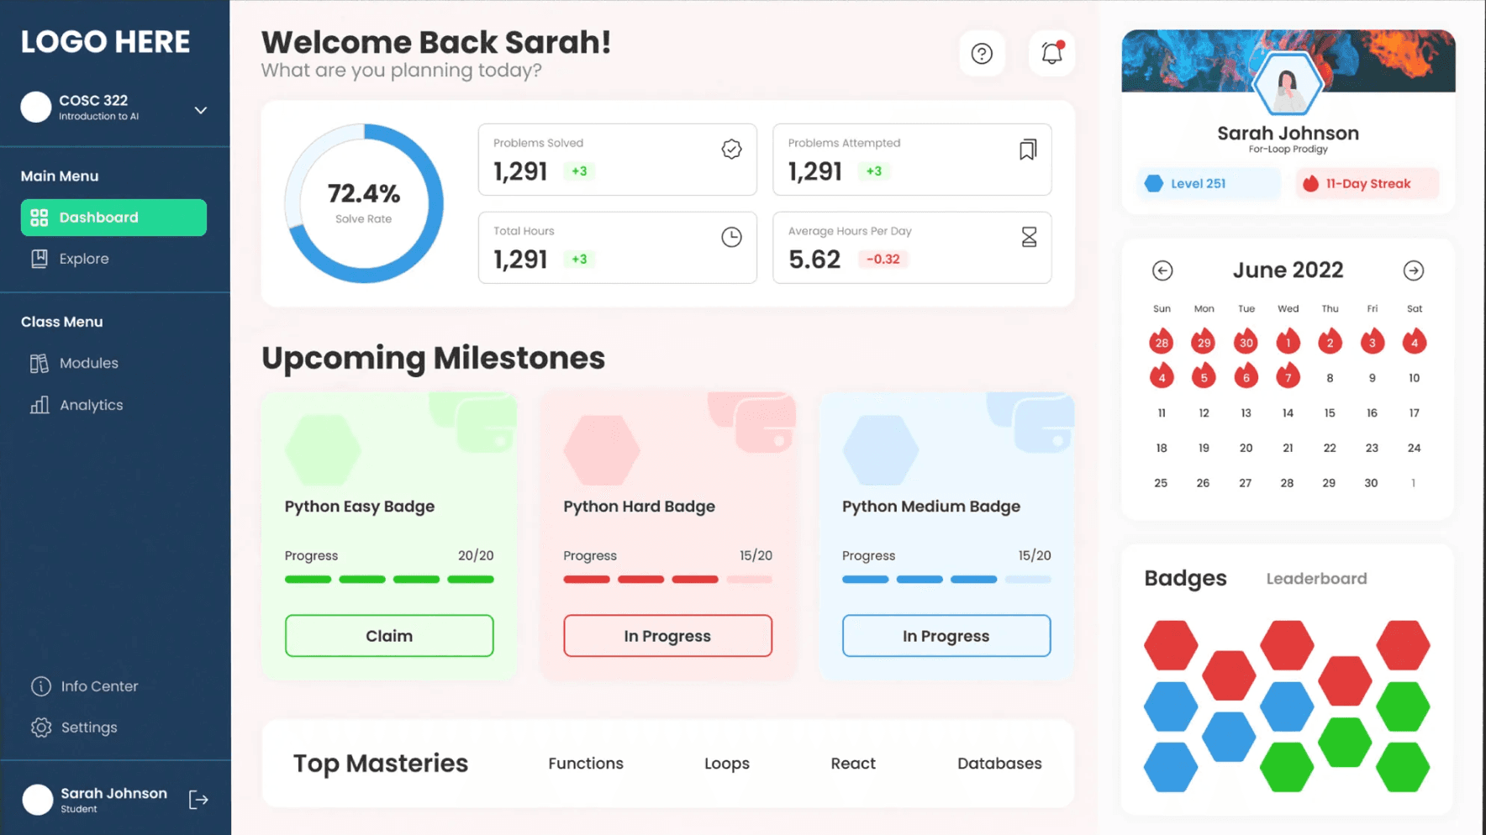
Task: Click the Python Medium Badge progress bar
Action: click(946, 579)
